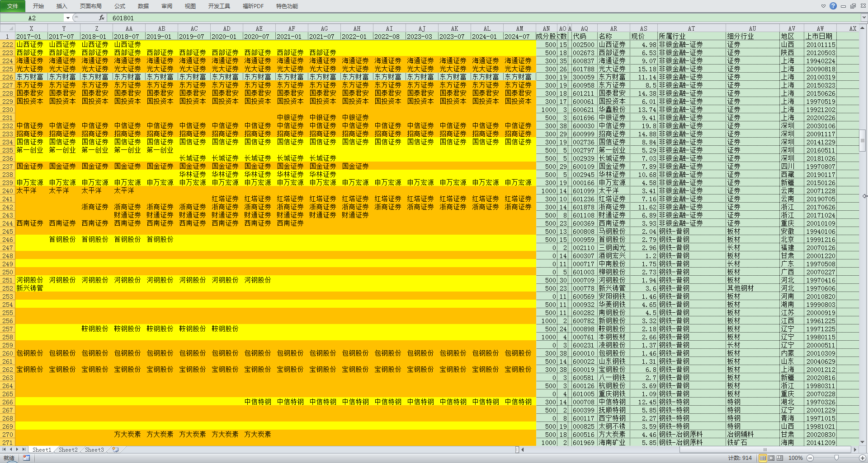
Task: Click the zoom out minus button
Action: (810, 458)
